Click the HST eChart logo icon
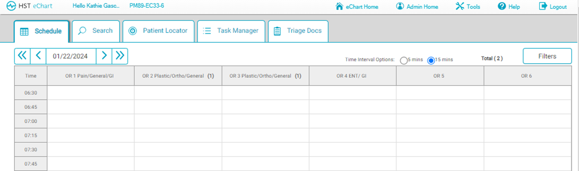579x171 pixels. point(11,6)
